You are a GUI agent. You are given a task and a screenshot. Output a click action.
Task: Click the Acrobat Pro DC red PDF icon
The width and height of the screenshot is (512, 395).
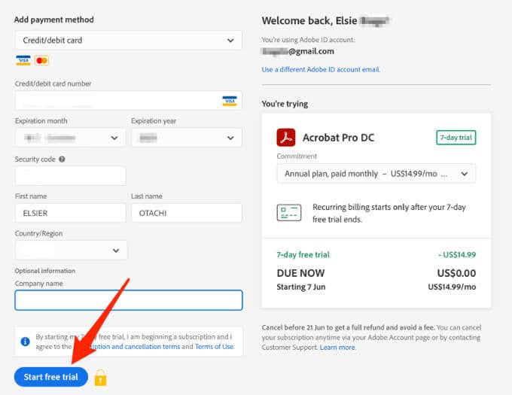tap(286, 138)
